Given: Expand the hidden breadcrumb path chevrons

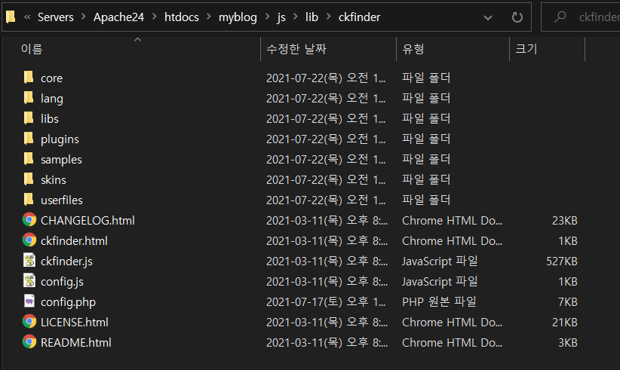Looking at the screenshot, I should click(27, 17).
